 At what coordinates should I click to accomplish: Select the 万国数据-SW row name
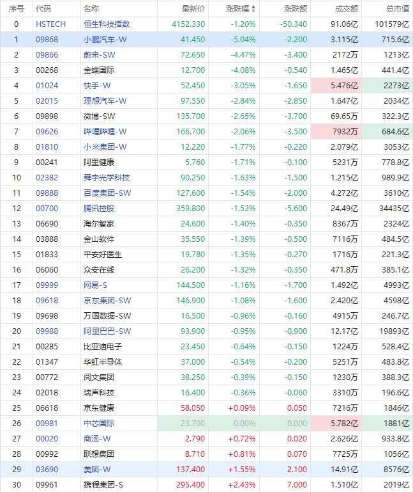click(107, 316)
